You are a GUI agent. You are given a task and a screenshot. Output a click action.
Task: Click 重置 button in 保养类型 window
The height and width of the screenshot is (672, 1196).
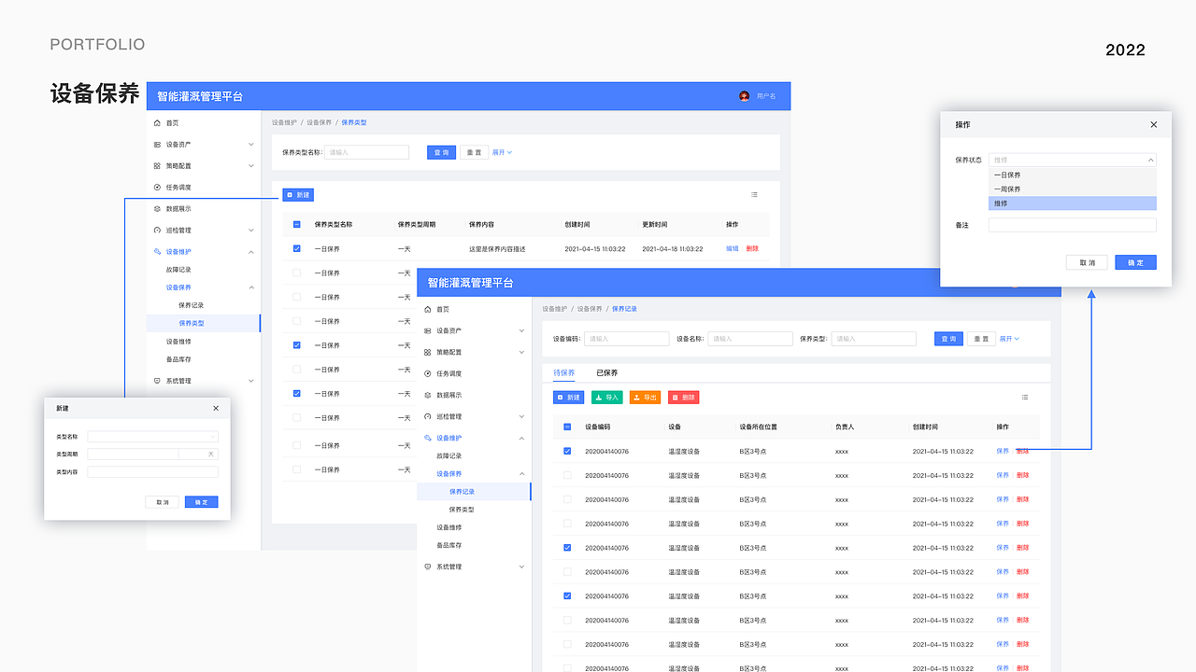pyautogui.click(x=474, y=152)
